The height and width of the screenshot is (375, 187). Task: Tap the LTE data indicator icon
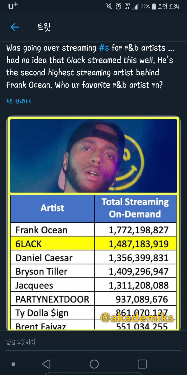(127, 7)
